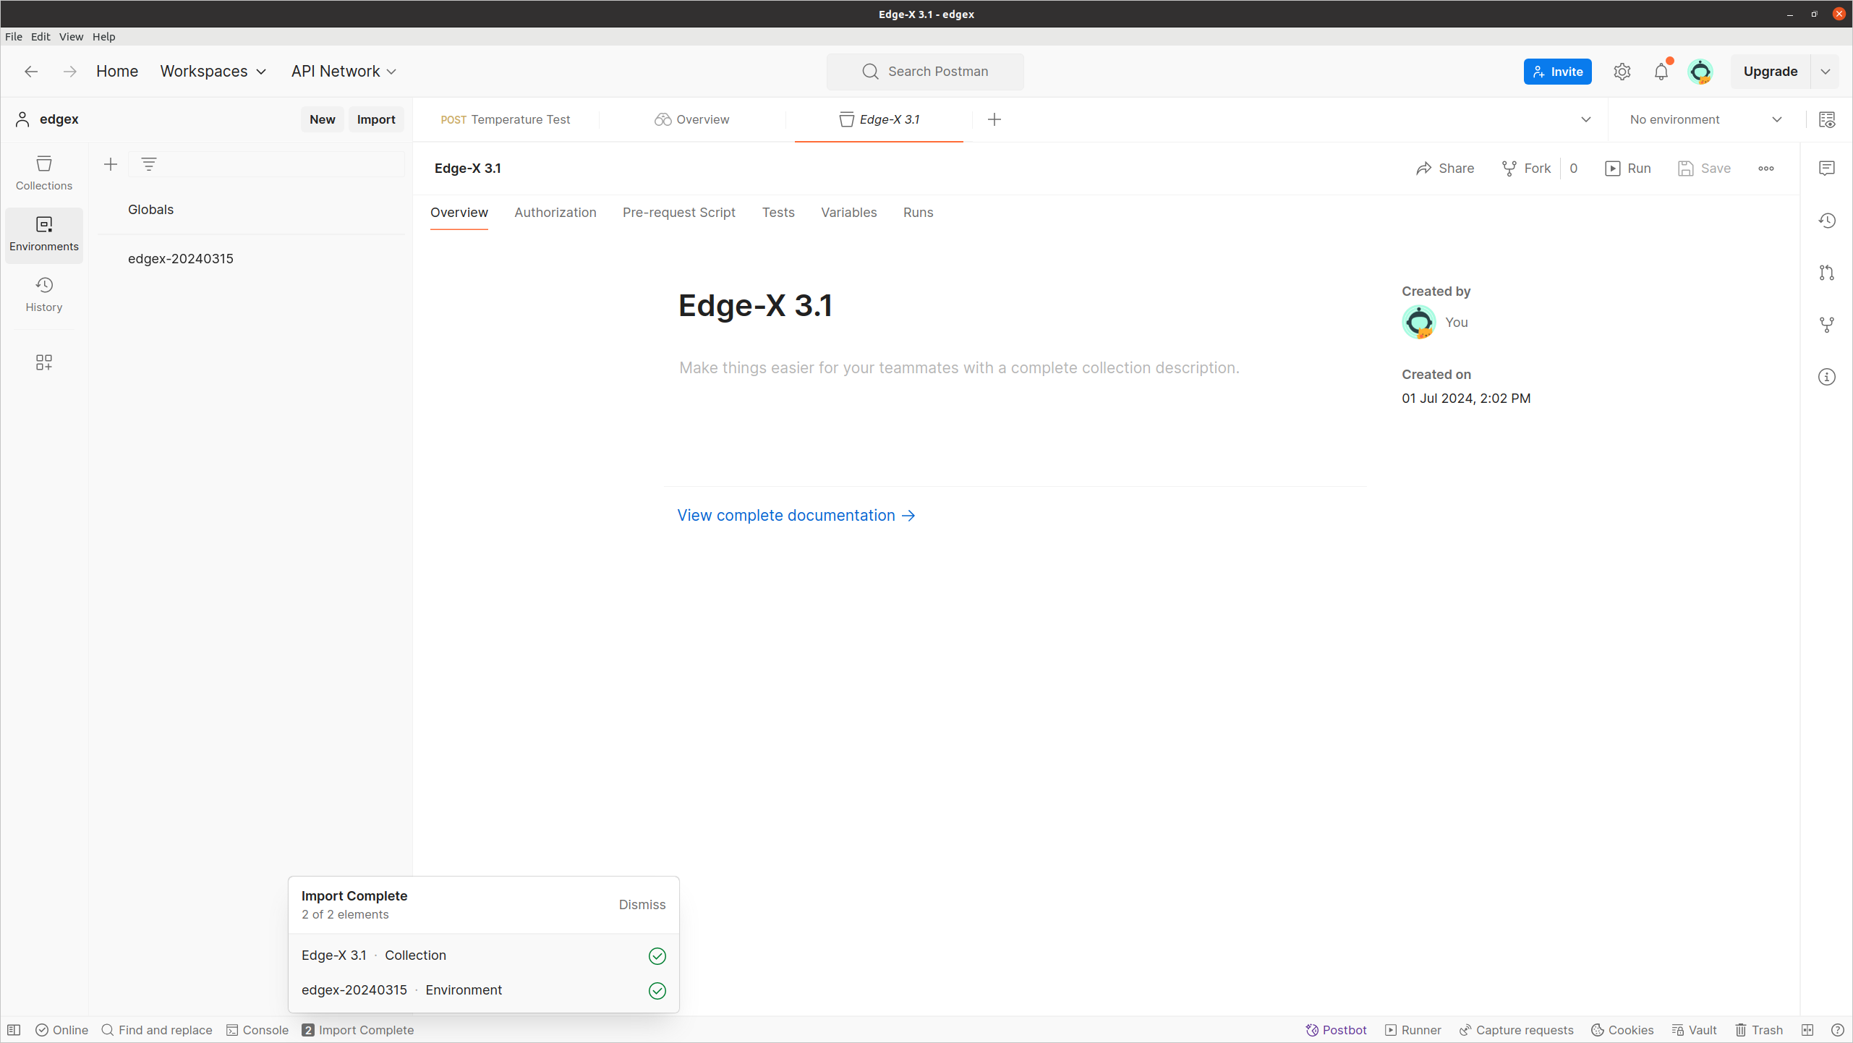Toggle two-pane layout icon in status bar
Screen dimensions: 1853x1043
[1807, 1030]
